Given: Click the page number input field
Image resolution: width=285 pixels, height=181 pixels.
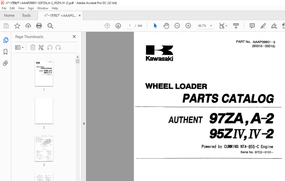Looking at the screenshot, I should (x=130, y=26).
